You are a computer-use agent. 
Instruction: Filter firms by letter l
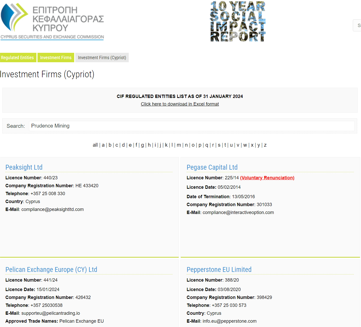172,145
